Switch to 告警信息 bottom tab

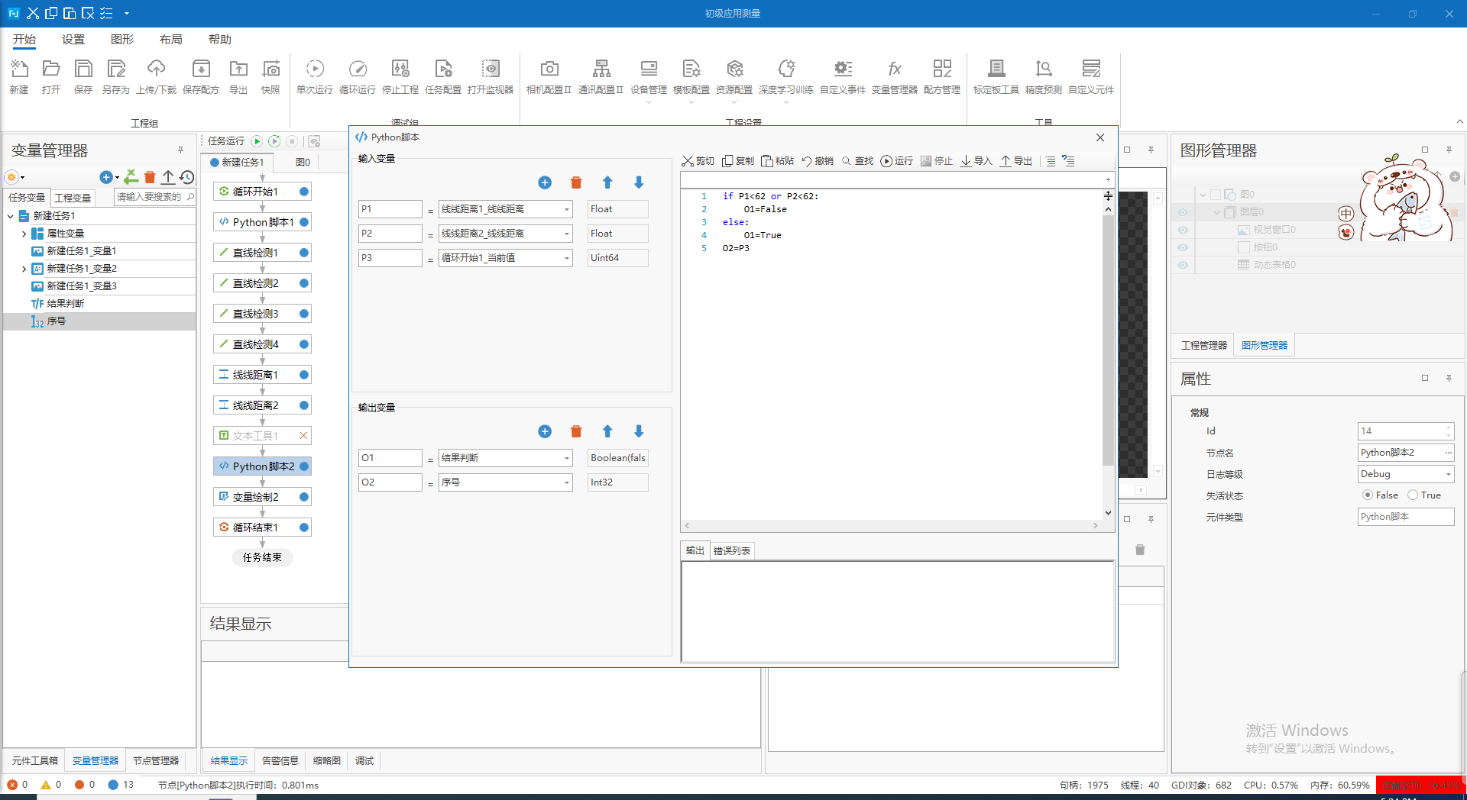pyautogui.click(x=280, y=761)
